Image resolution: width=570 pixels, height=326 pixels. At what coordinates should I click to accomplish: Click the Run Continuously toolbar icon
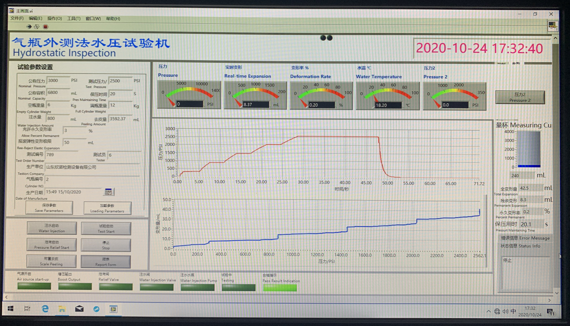[x=37, y=27]
